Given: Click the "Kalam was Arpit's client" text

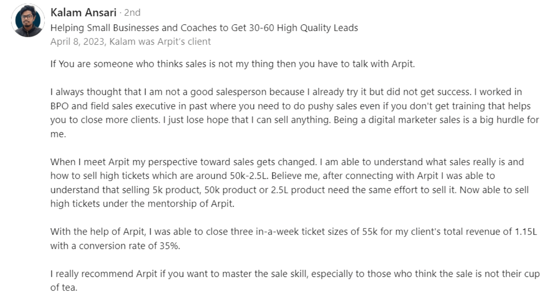Looking at the screenshot, I should click(160, 42).
